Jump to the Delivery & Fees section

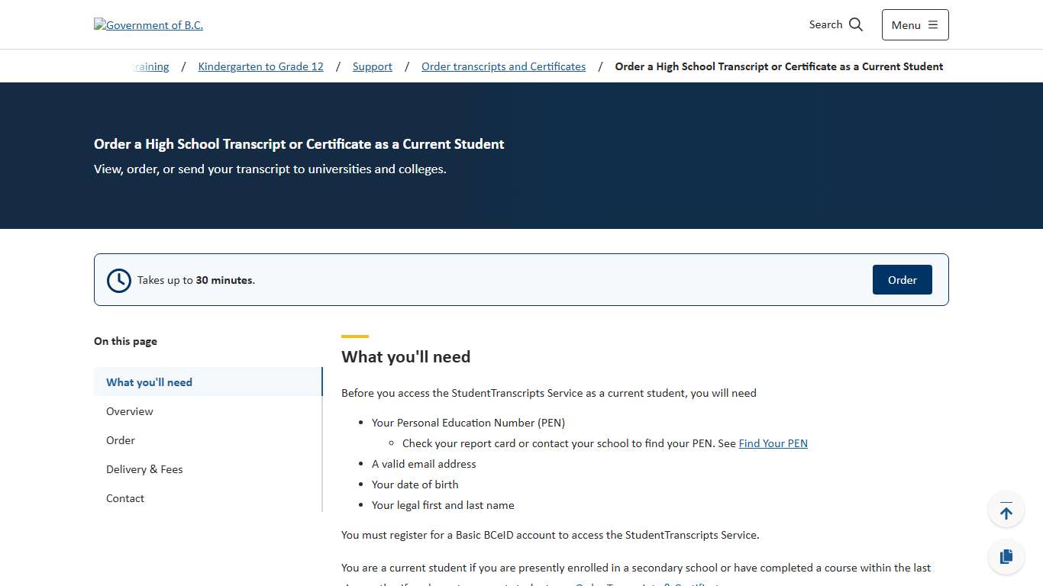[144, 469]
